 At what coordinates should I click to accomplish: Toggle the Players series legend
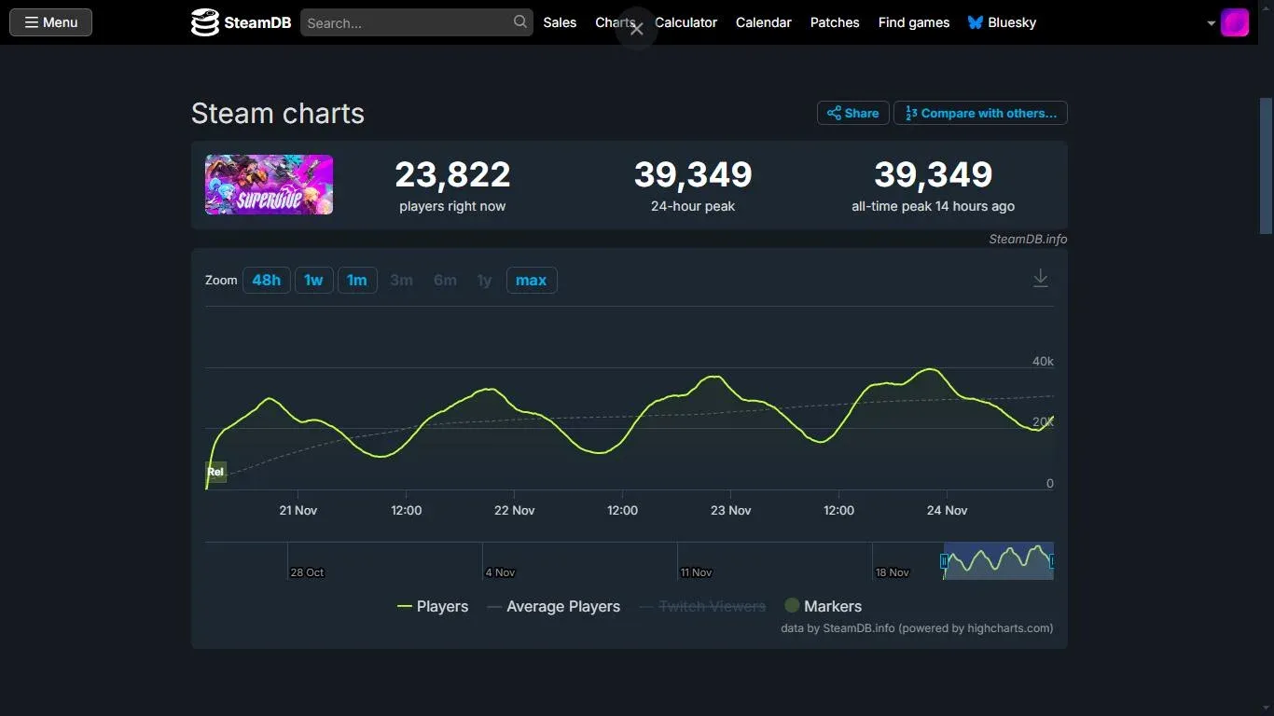[x=433, y=606]
